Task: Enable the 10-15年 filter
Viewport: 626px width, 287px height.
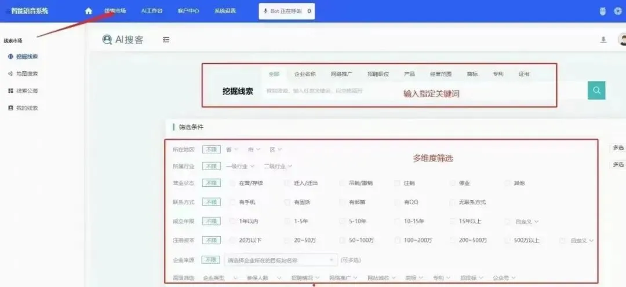Action: pos(397,221)
